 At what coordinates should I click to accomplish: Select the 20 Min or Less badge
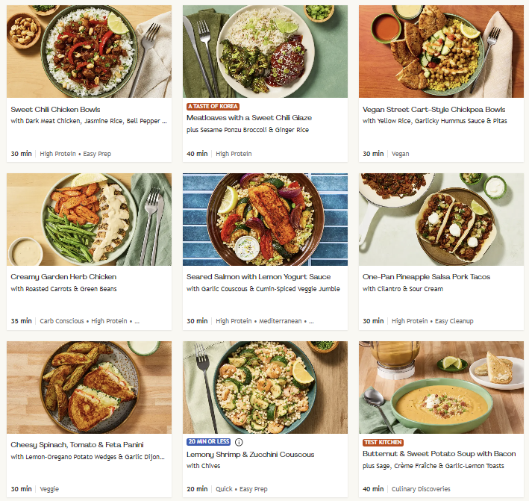208,442
